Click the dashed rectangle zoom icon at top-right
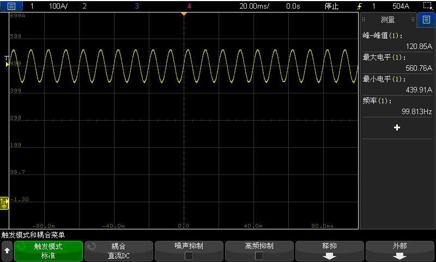 pyautogui.click(x=427, y=7)
